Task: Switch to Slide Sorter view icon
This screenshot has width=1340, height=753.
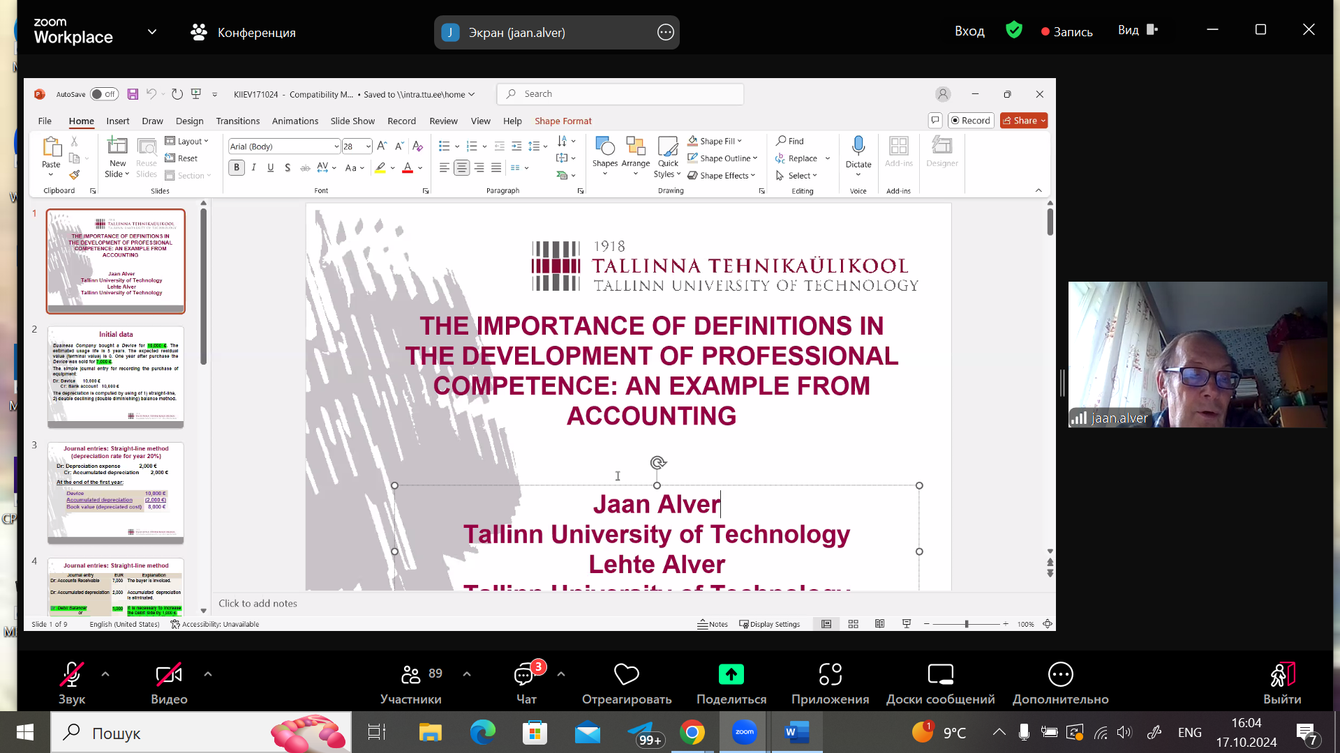Action: pyautogui.click(x=853, y=624)
